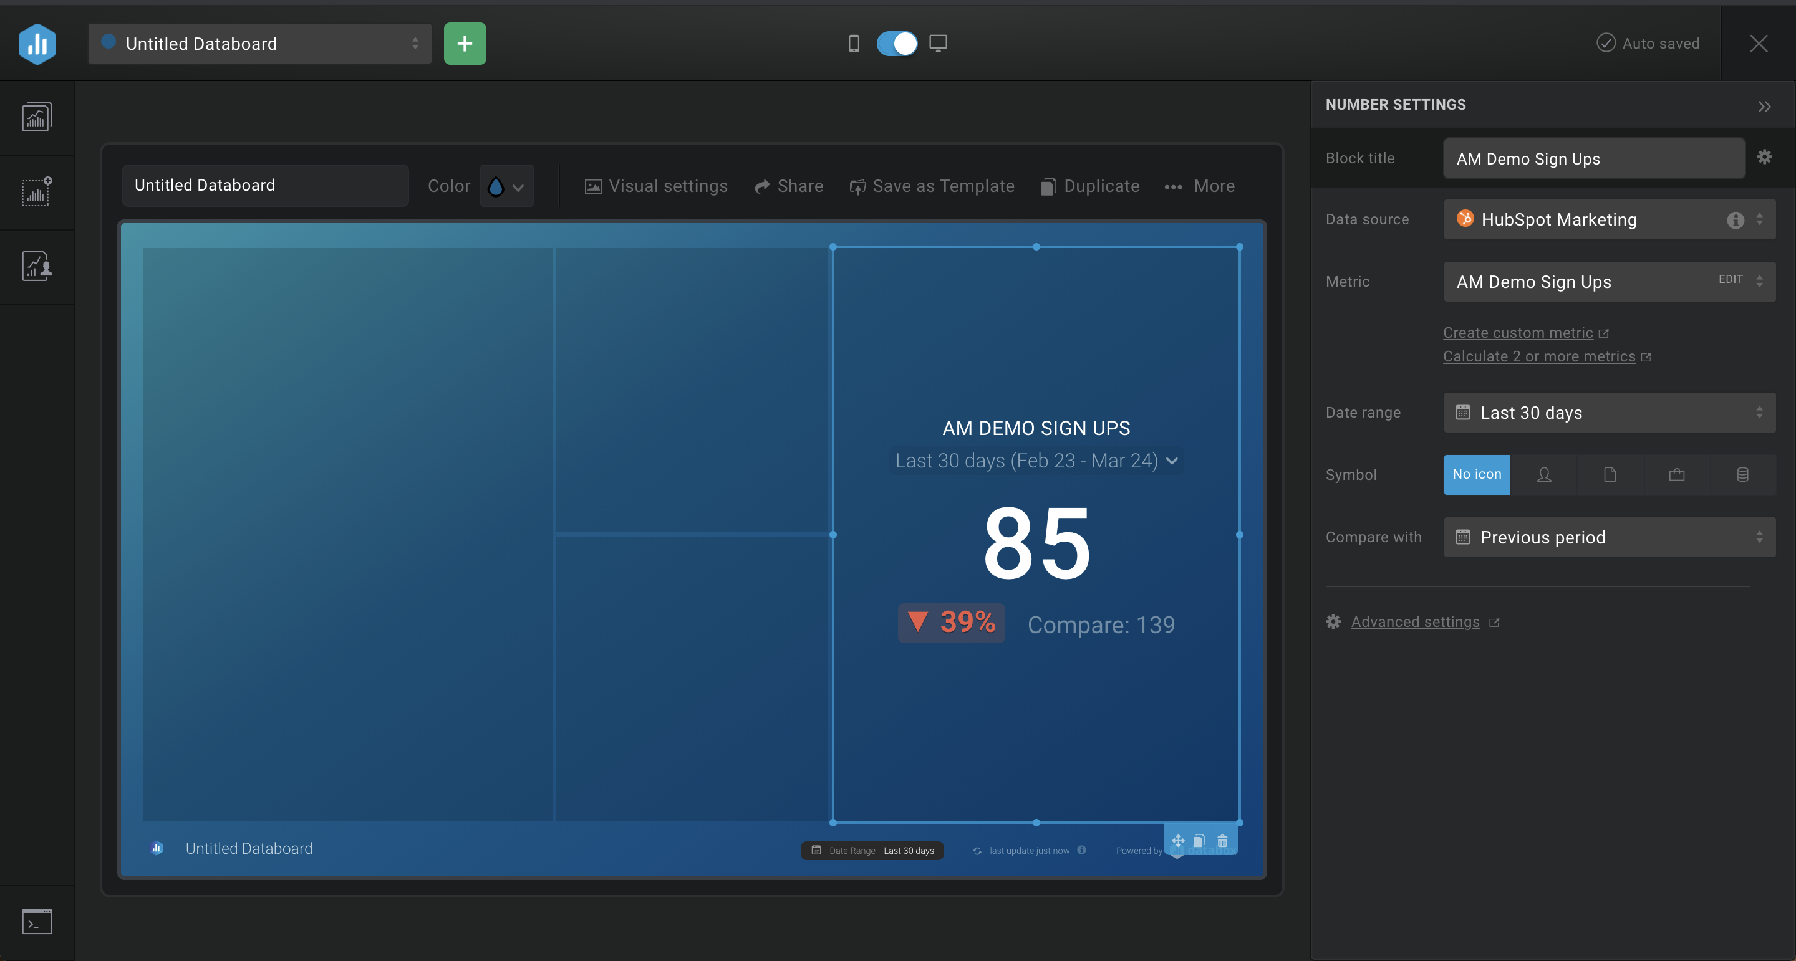Open the console icon at bottom left
Viewport: 1796px width, 961px height.
pos(37,922)
